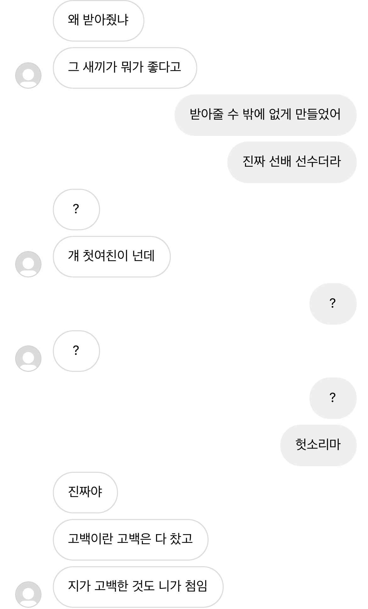
Task: Select the '진짜 선배 선수더라' sent bubble
Action: pos(292,162)
